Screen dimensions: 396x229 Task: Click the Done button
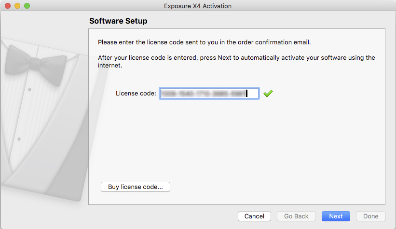coord(371,216)
